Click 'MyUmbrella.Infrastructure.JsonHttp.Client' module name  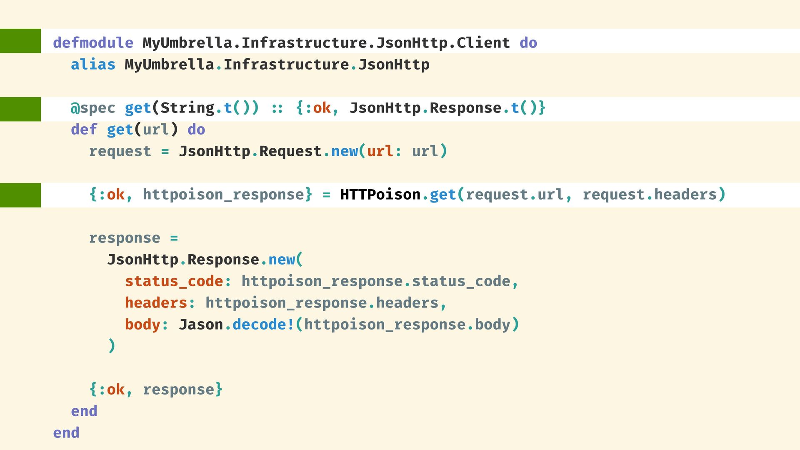point(326,42)
